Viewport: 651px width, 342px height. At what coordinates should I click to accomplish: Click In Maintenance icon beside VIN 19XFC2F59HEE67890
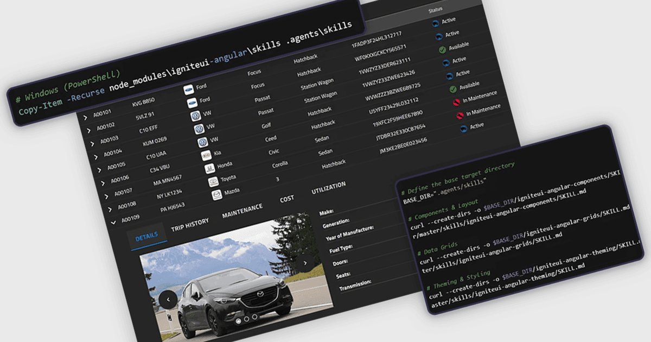tap(456, 103)
